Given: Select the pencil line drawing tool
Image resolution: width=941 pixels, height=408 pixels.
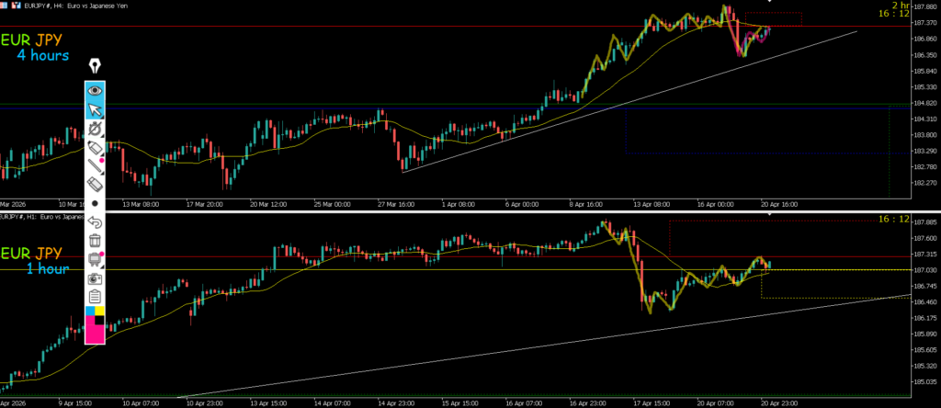Looking at the screenshot, I should [95, 166].
